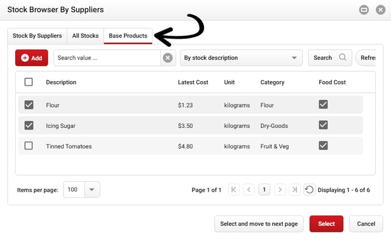Click the Page 1 of 1 label
391x240 pixels.
(x=207, y=190)
